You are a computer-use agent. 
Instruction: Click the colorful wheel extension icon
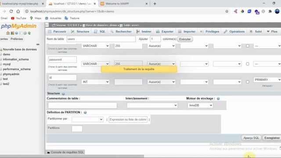coord(242,11)
